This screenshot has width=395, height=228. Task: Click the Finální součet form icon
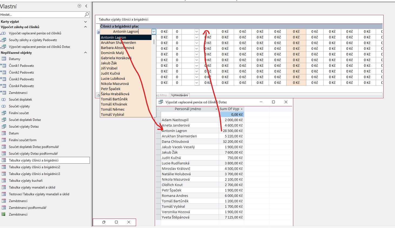tap(4, 140)
